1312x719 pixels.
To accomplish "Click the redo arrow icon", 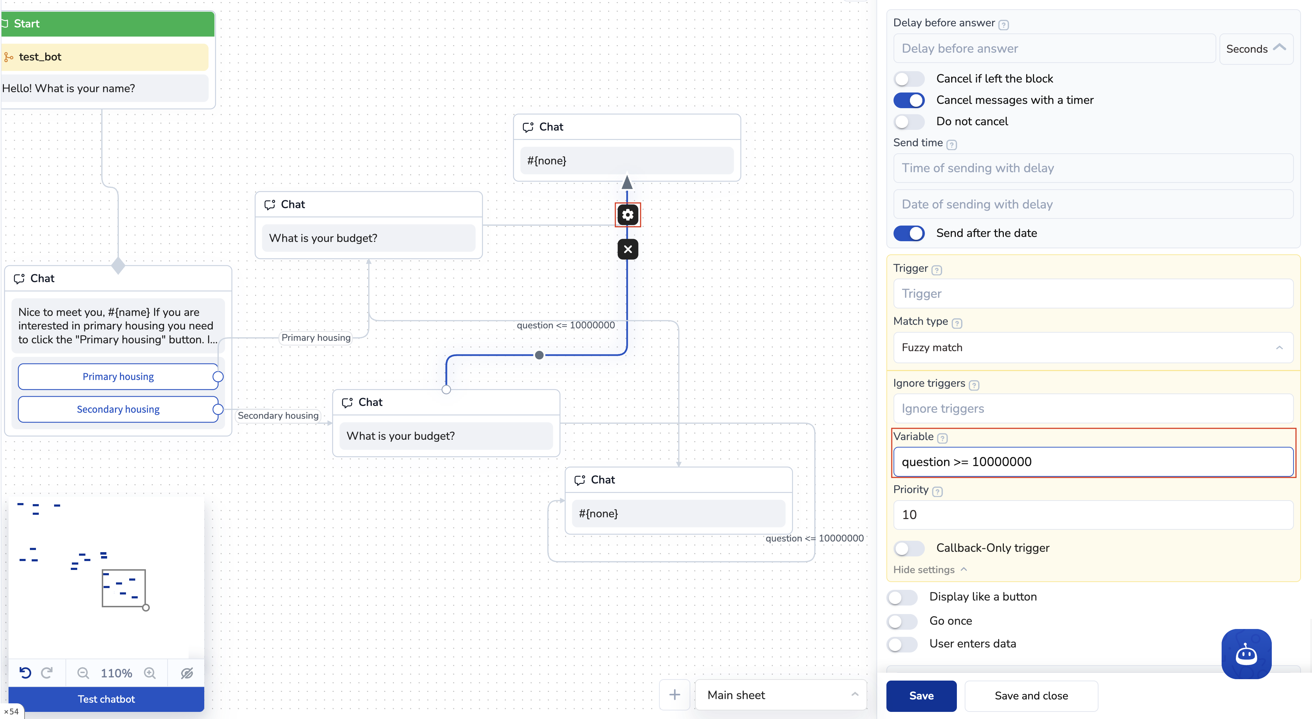I will pyautogui.click(x=47, y=673).
